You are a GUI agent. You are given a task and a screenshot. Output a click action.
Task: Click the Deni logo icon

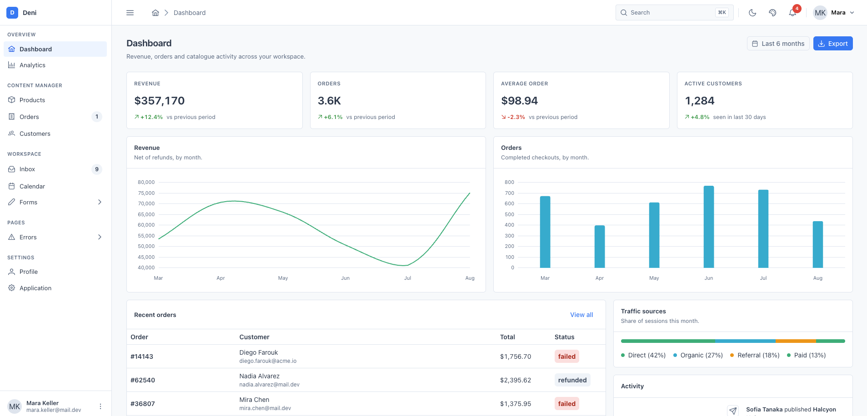[x=12, y=13]
